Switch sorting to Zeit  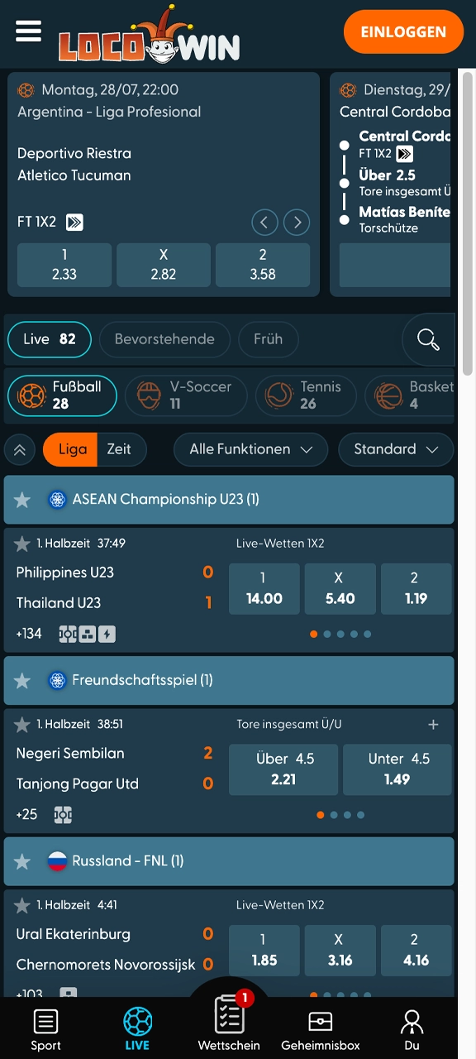point(119,449)
